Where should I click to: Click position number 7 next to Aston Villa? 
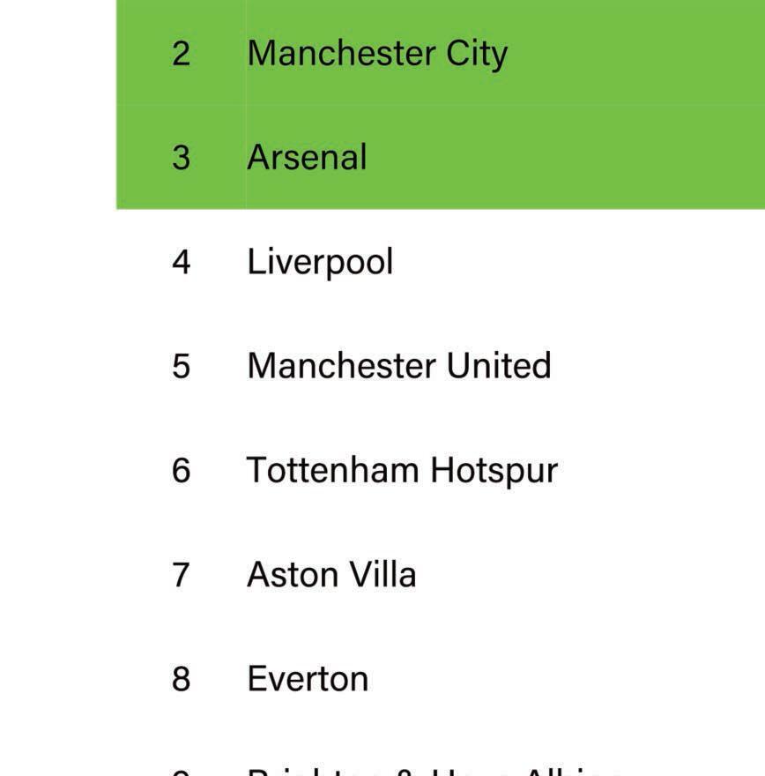(181, 575)
